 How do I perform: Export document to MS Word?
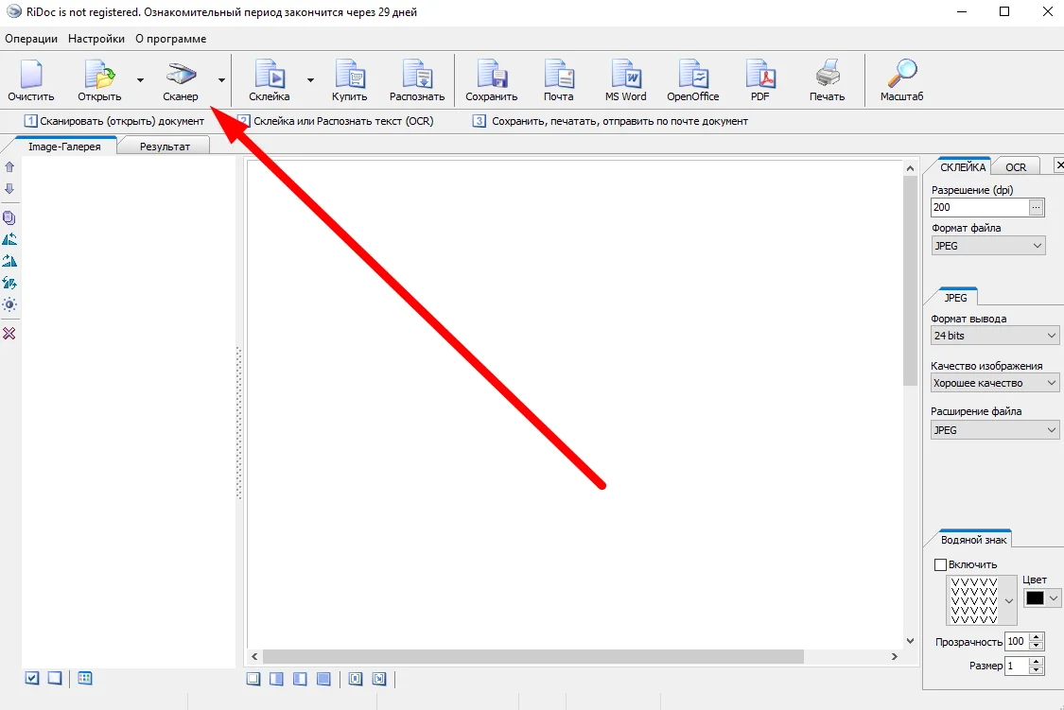coord(625,79)
